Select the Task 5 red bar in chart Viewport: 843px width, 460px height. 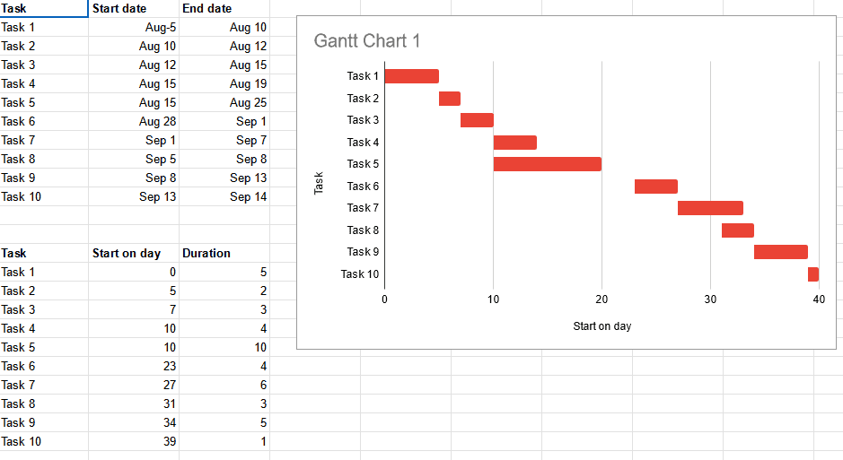547,164
